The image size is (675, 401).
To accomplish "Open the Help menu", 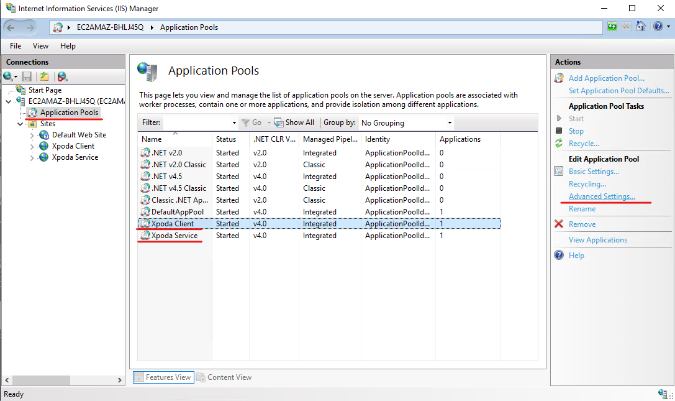I will tap(68, 46).
